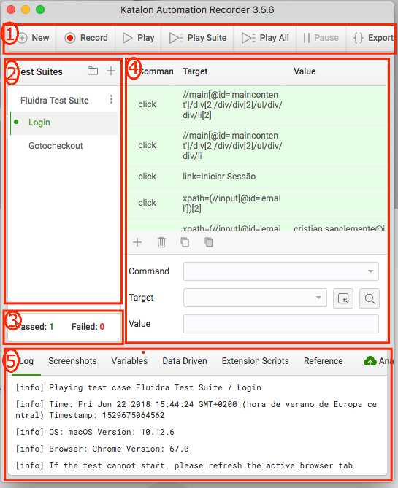Click the Target column header
The height and width of the screenshot is (488, 398).
coord(195,71)
